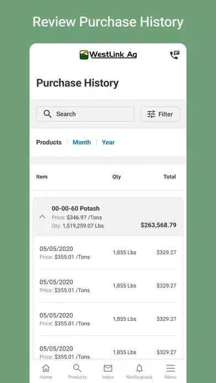
Task: Select the Products view tab
Action: [49, 143]
